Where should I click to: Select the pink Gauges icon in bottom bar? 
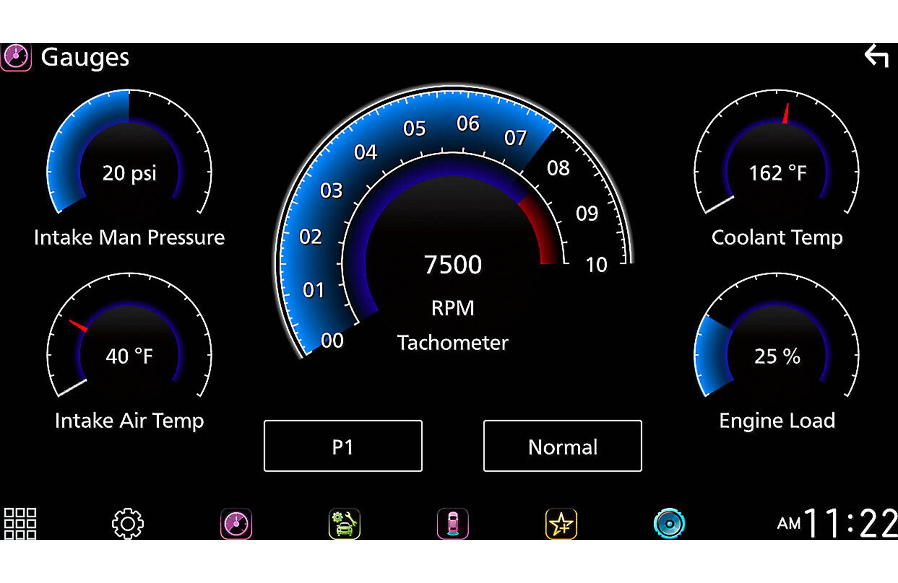[x=236, y=524]
